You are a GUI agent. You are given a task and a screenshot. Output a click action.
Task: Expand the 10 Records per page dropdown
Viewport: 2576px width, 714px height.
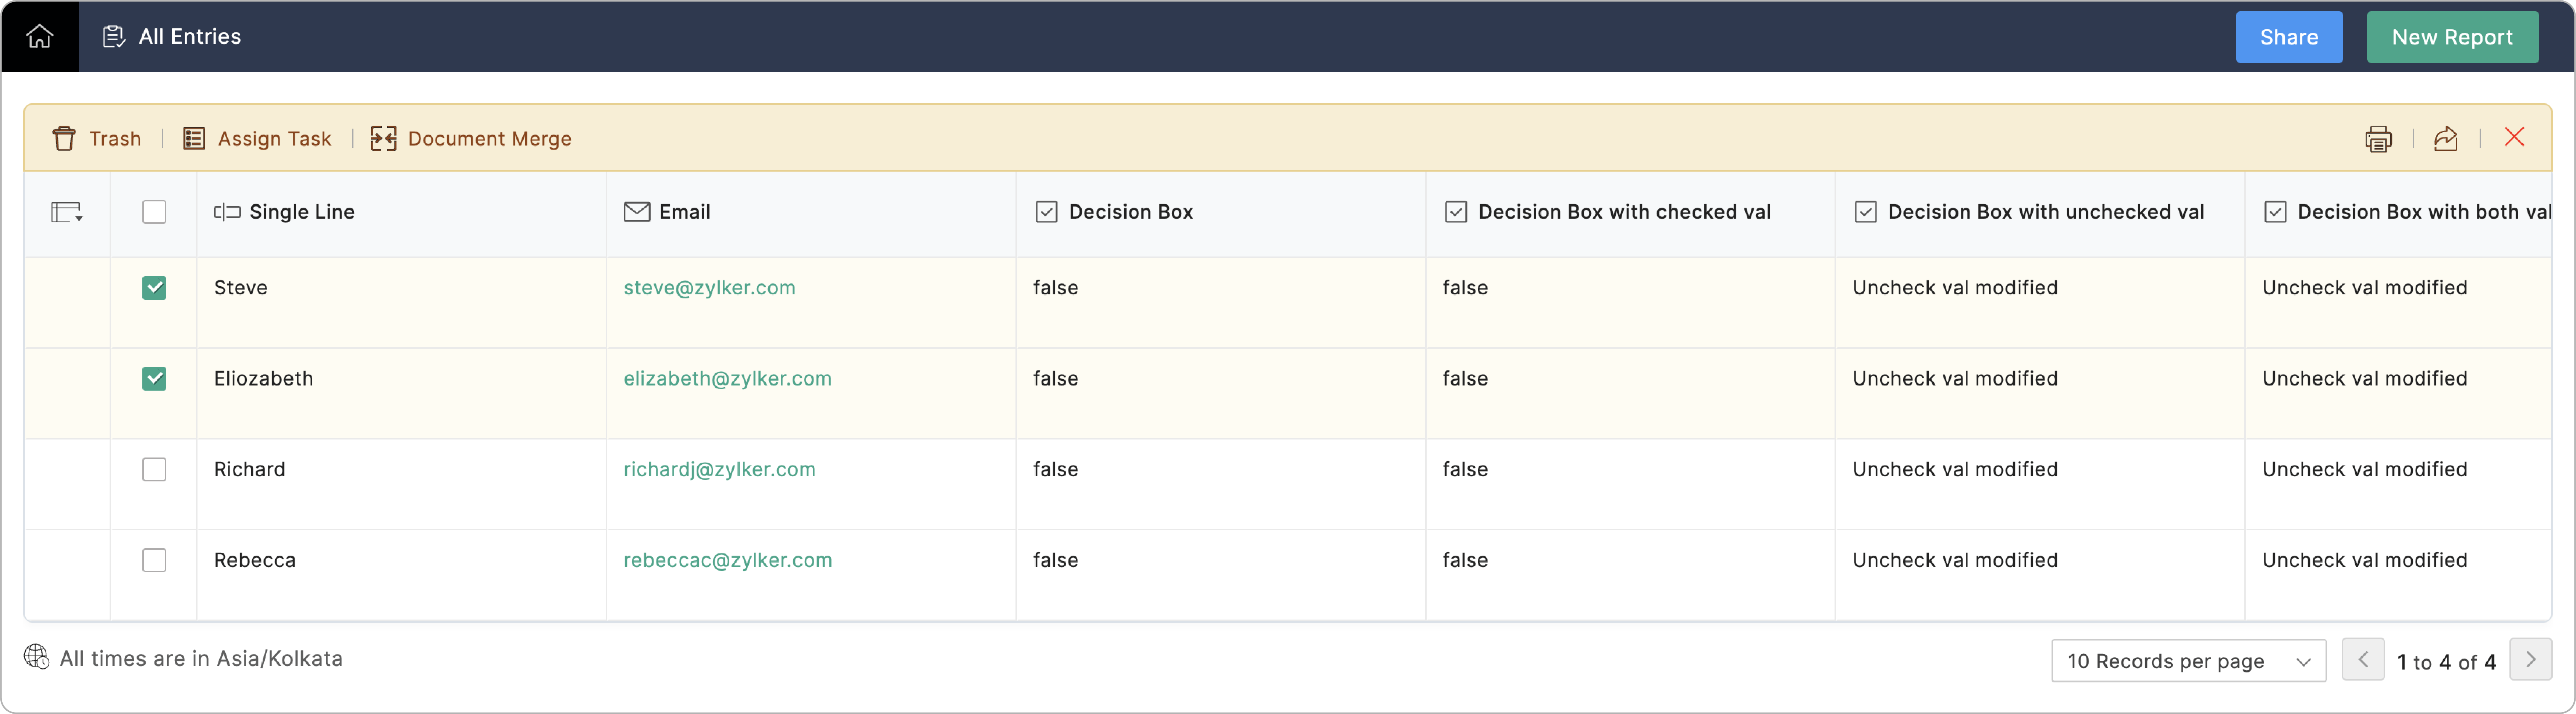point(2188,661)
